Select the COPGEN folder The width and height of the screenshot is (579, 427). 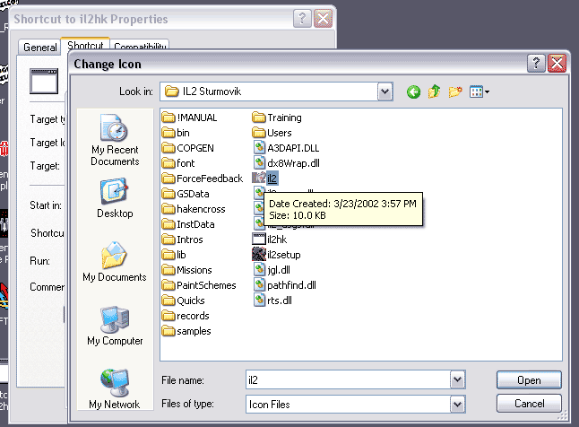(x=188, y=148)
